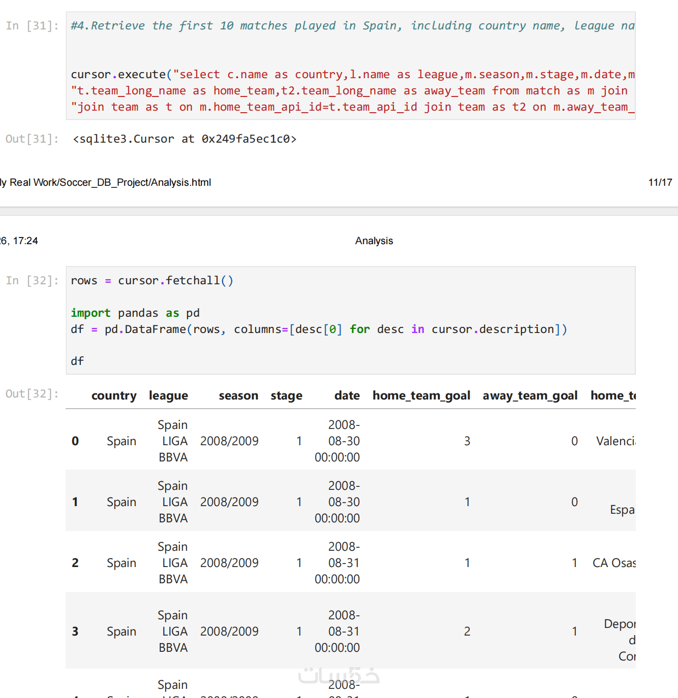Click the Analysis.html file path footer
This screenshot has width=678, height=698.
[106, 183]
